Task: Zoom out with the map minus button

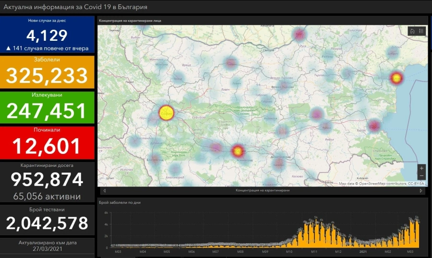Action: [421, 176]
